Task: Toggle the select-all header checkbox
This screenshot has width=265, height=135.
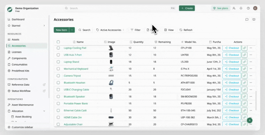Action: point(58,42)
